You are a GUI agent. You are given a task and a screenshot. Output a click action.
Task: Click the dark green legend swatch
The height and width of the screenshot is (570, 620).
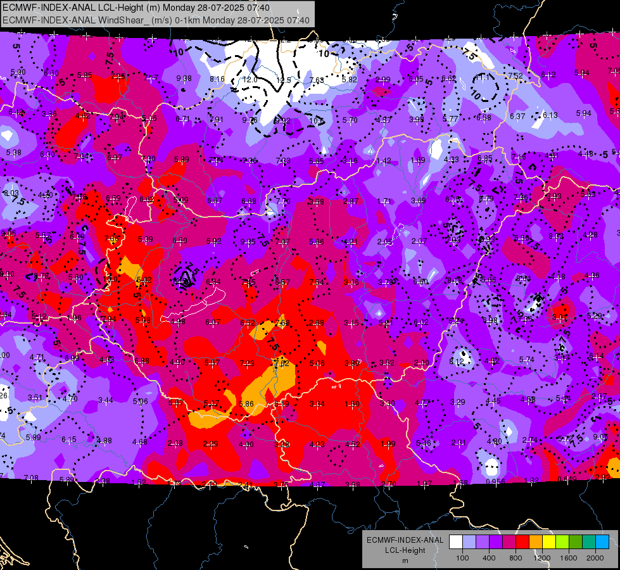tap(576, 542)
